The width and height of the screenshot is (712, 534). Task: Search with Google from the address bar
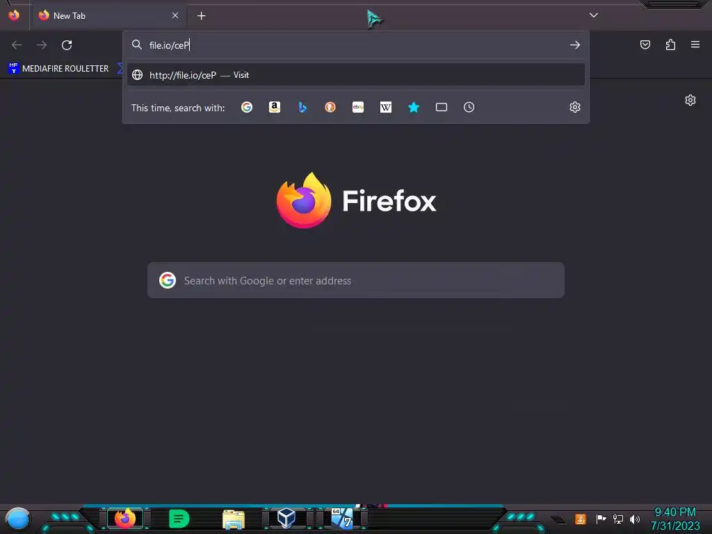click(x=247, y=107)
